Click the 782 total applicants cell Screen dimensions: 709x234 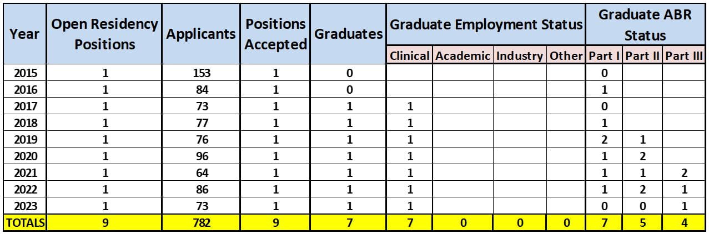tap(201, 223)
